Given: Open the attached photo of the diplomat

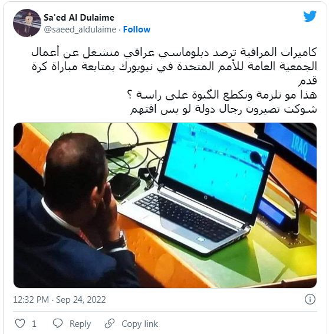Looking at the screenshot, I should [165, 205].
